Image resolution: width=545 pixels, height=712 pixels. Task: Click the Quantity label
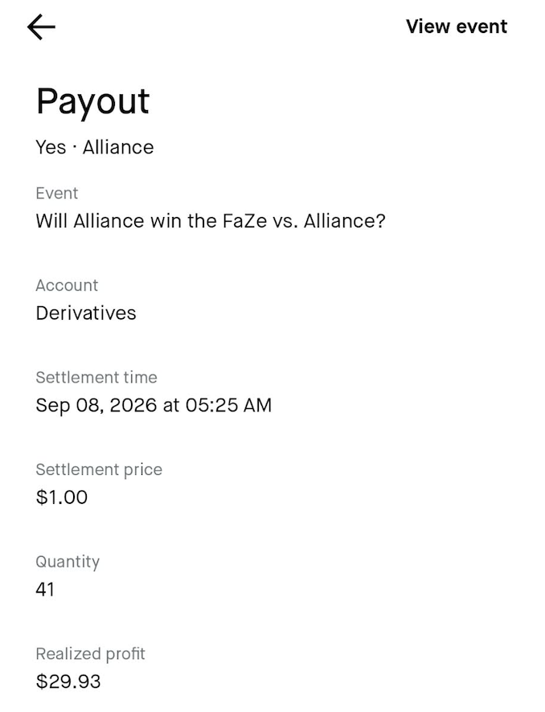click(x=68, y=563)
